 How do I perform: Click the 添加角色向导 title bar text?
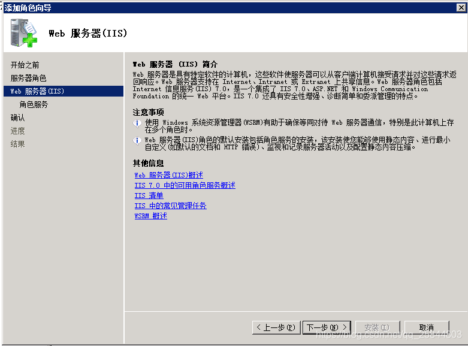[28, 8]
